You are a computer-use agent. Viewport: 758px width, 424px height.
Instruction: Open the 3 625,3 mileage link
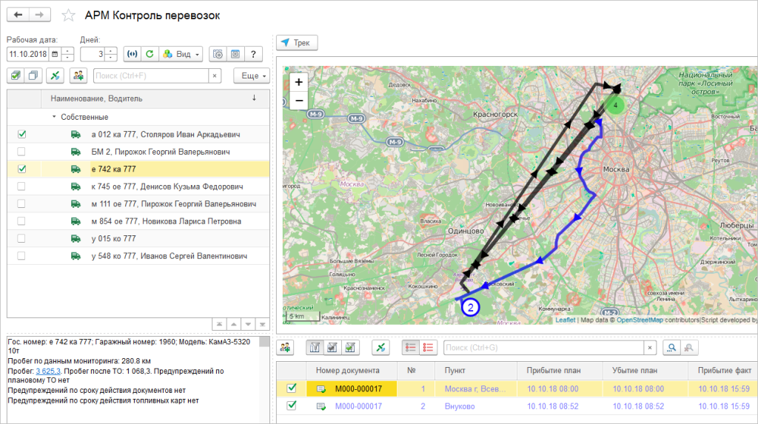coord(47,371)
